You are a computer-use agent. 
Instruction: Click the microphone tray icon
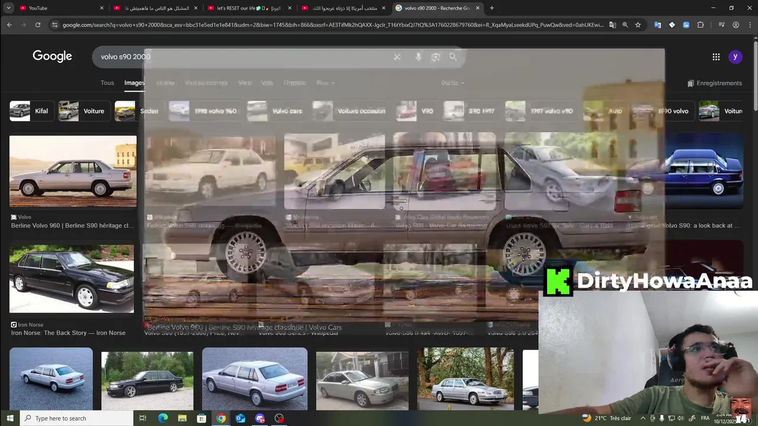(x=662, y=418)
